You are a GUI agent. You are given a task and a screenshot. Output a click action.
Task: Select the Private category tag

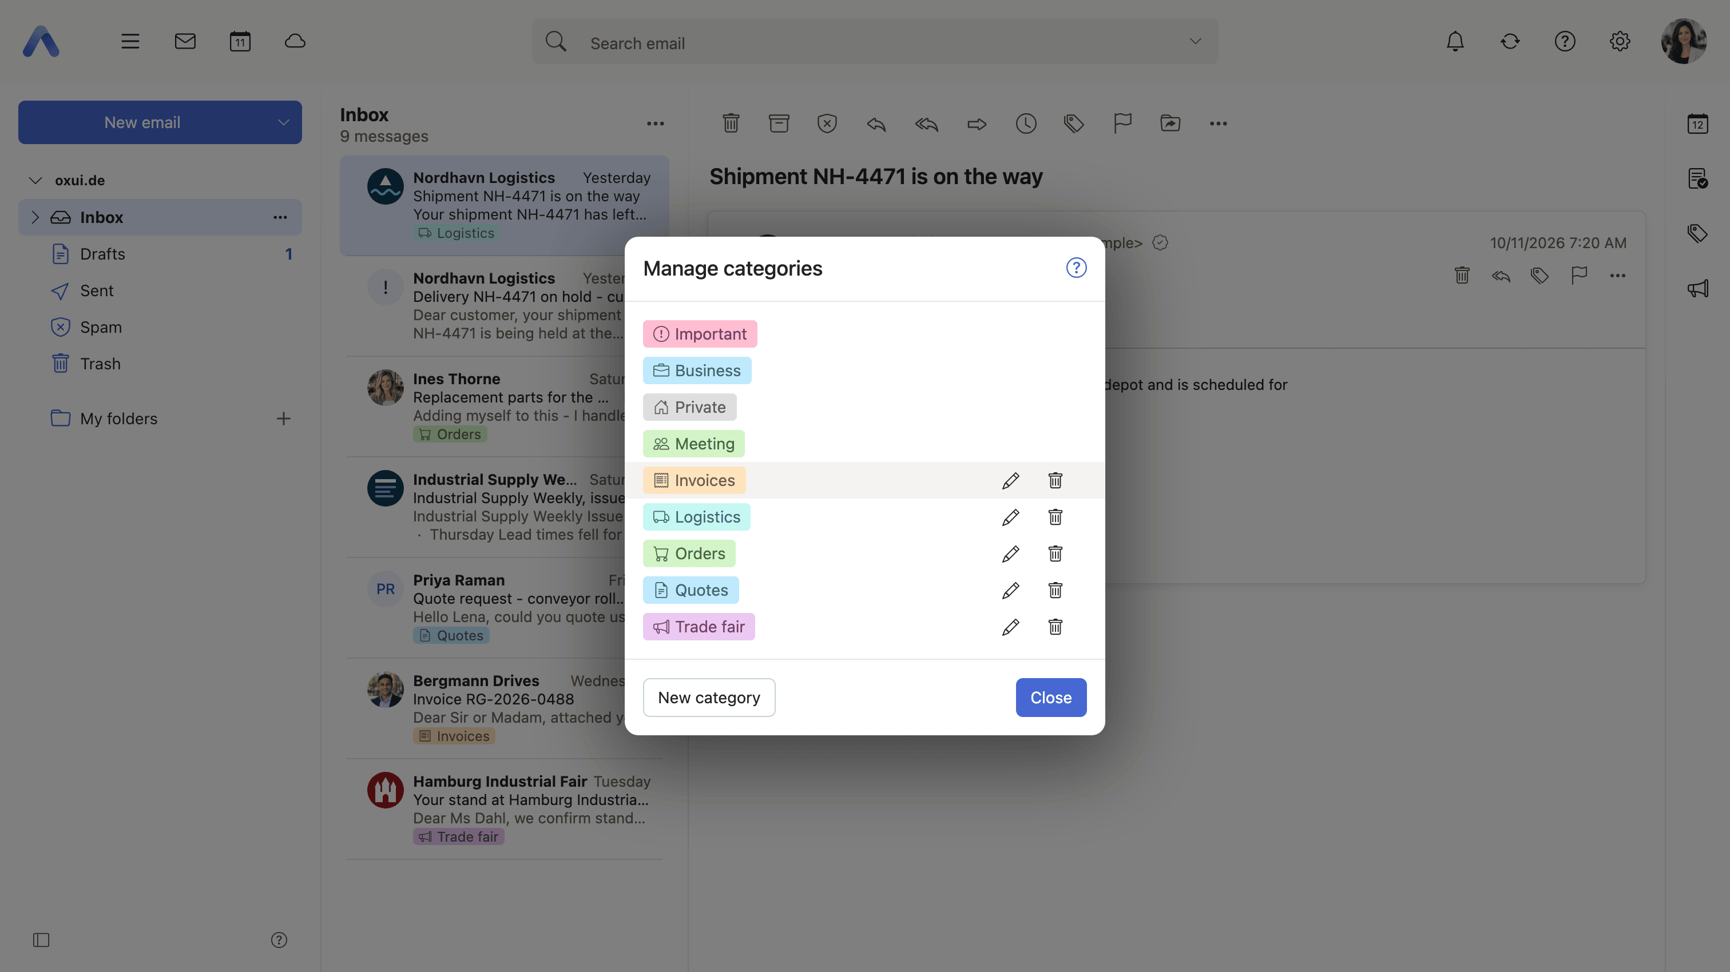(689, 408)
